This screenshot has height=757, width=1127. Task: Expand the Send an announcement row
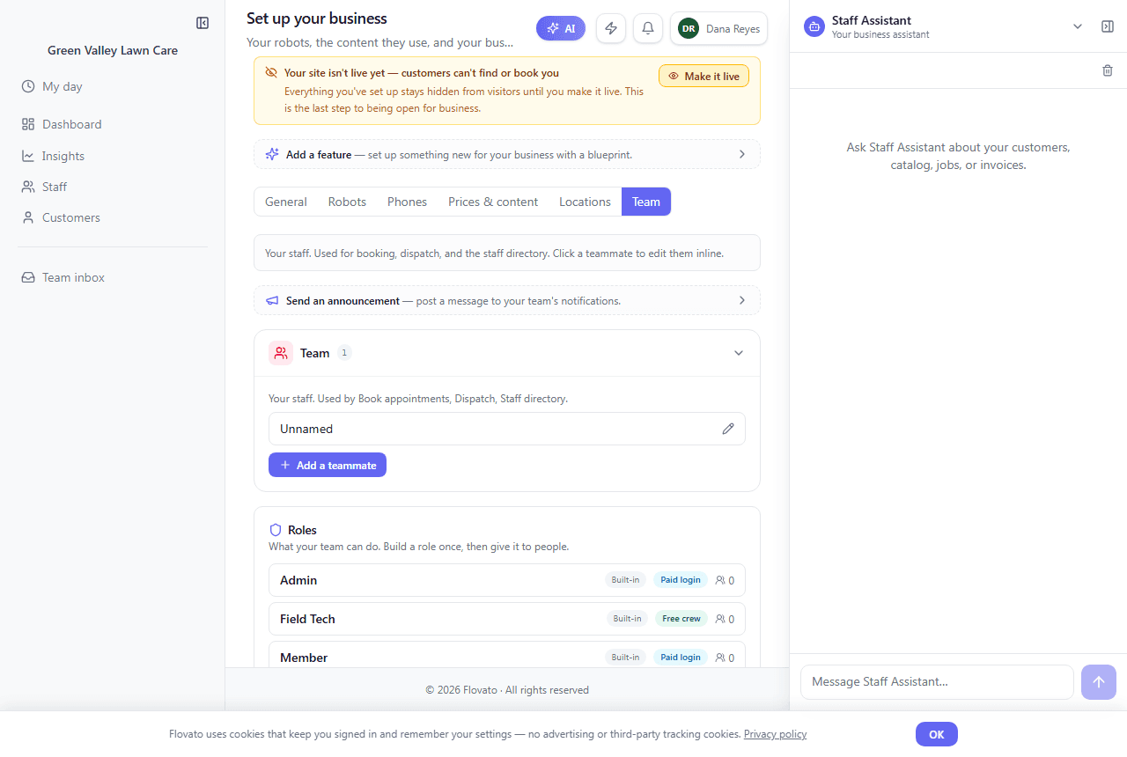click(x=507, y=300)
